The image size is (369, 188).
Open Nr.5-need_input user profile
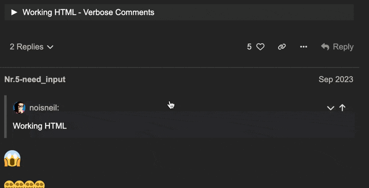tap(35, 79)
